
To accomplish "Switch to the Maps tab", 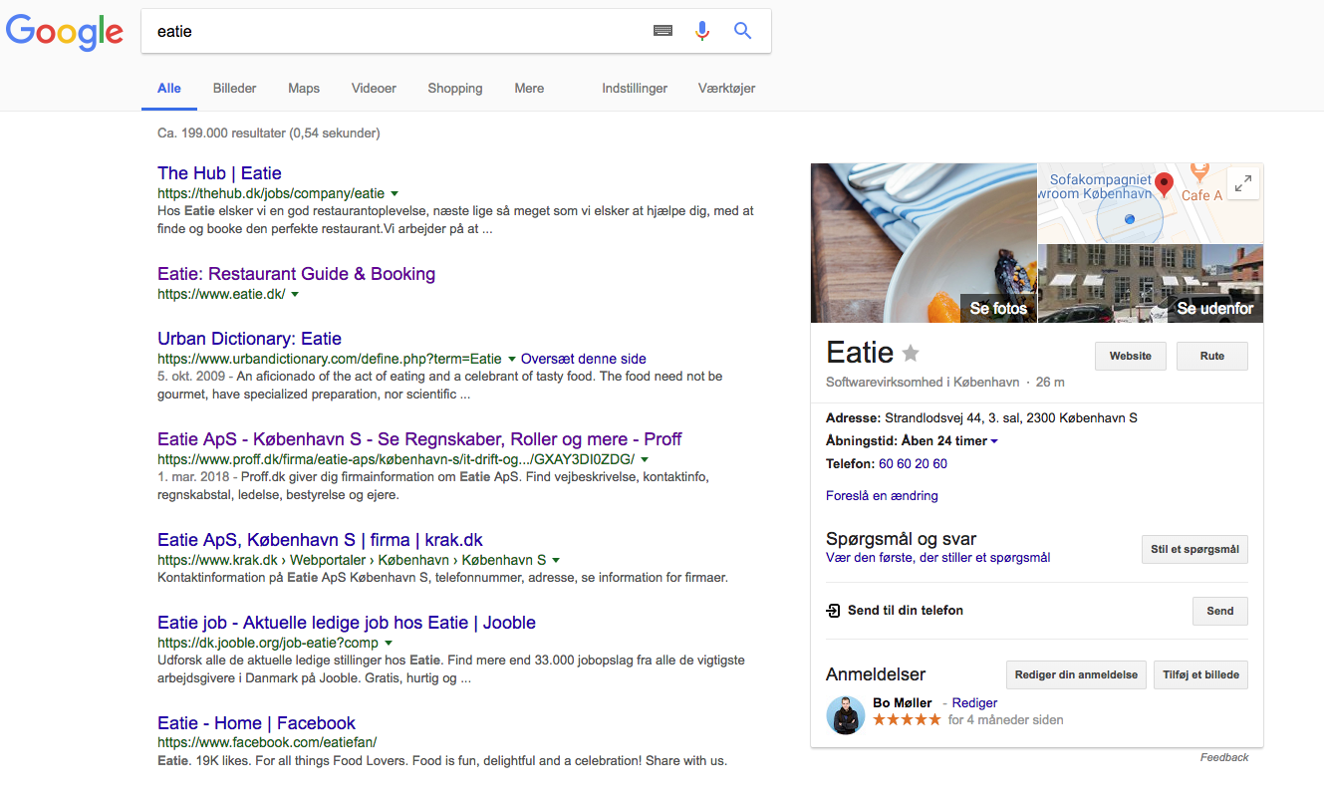I will click(304, 88).
